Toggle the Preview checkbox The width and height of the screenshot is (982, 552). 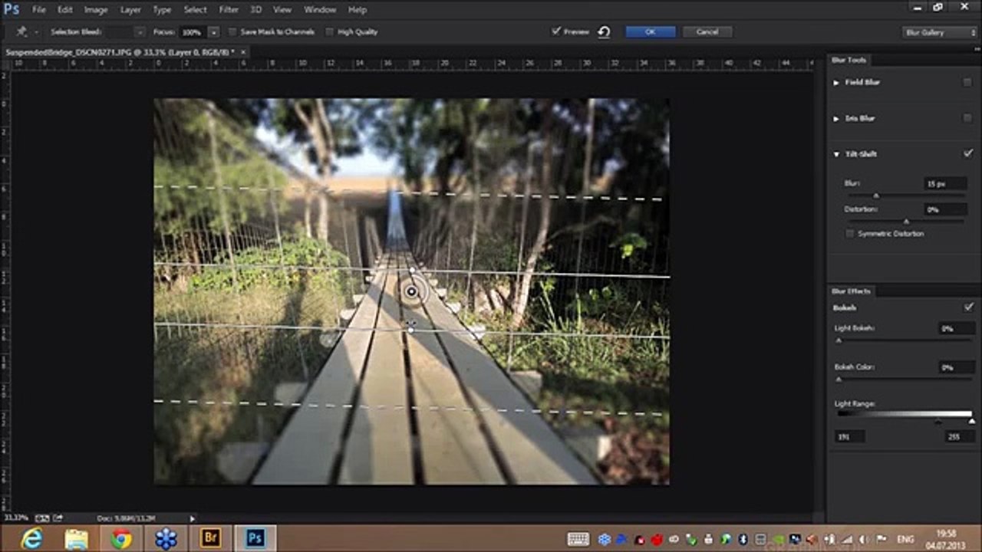click(556, 31)
